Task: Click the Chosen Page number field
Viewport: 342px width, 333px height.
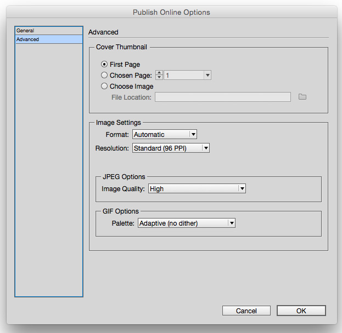Action: pos(184,75)
